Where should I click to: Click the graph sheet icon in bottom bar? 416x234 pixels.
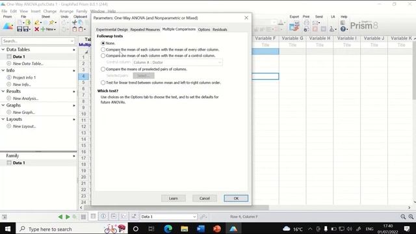point(123,216)
